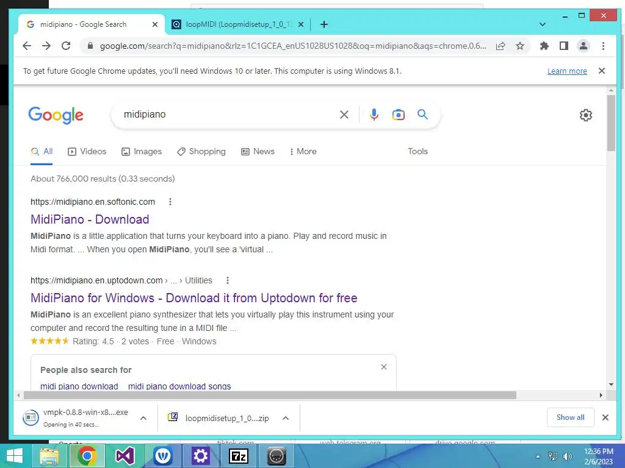625x468 pixels.
Task: Start voice search with microphone
Action: coord(374,115)
